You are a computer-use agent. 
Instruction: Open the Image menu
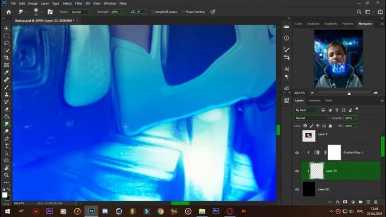coord(33,4)
